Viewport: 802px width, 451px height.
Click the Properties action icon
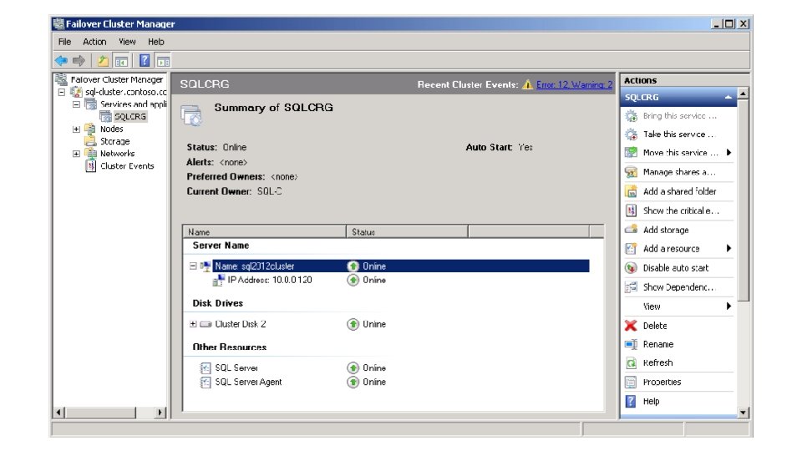(632, 382)
